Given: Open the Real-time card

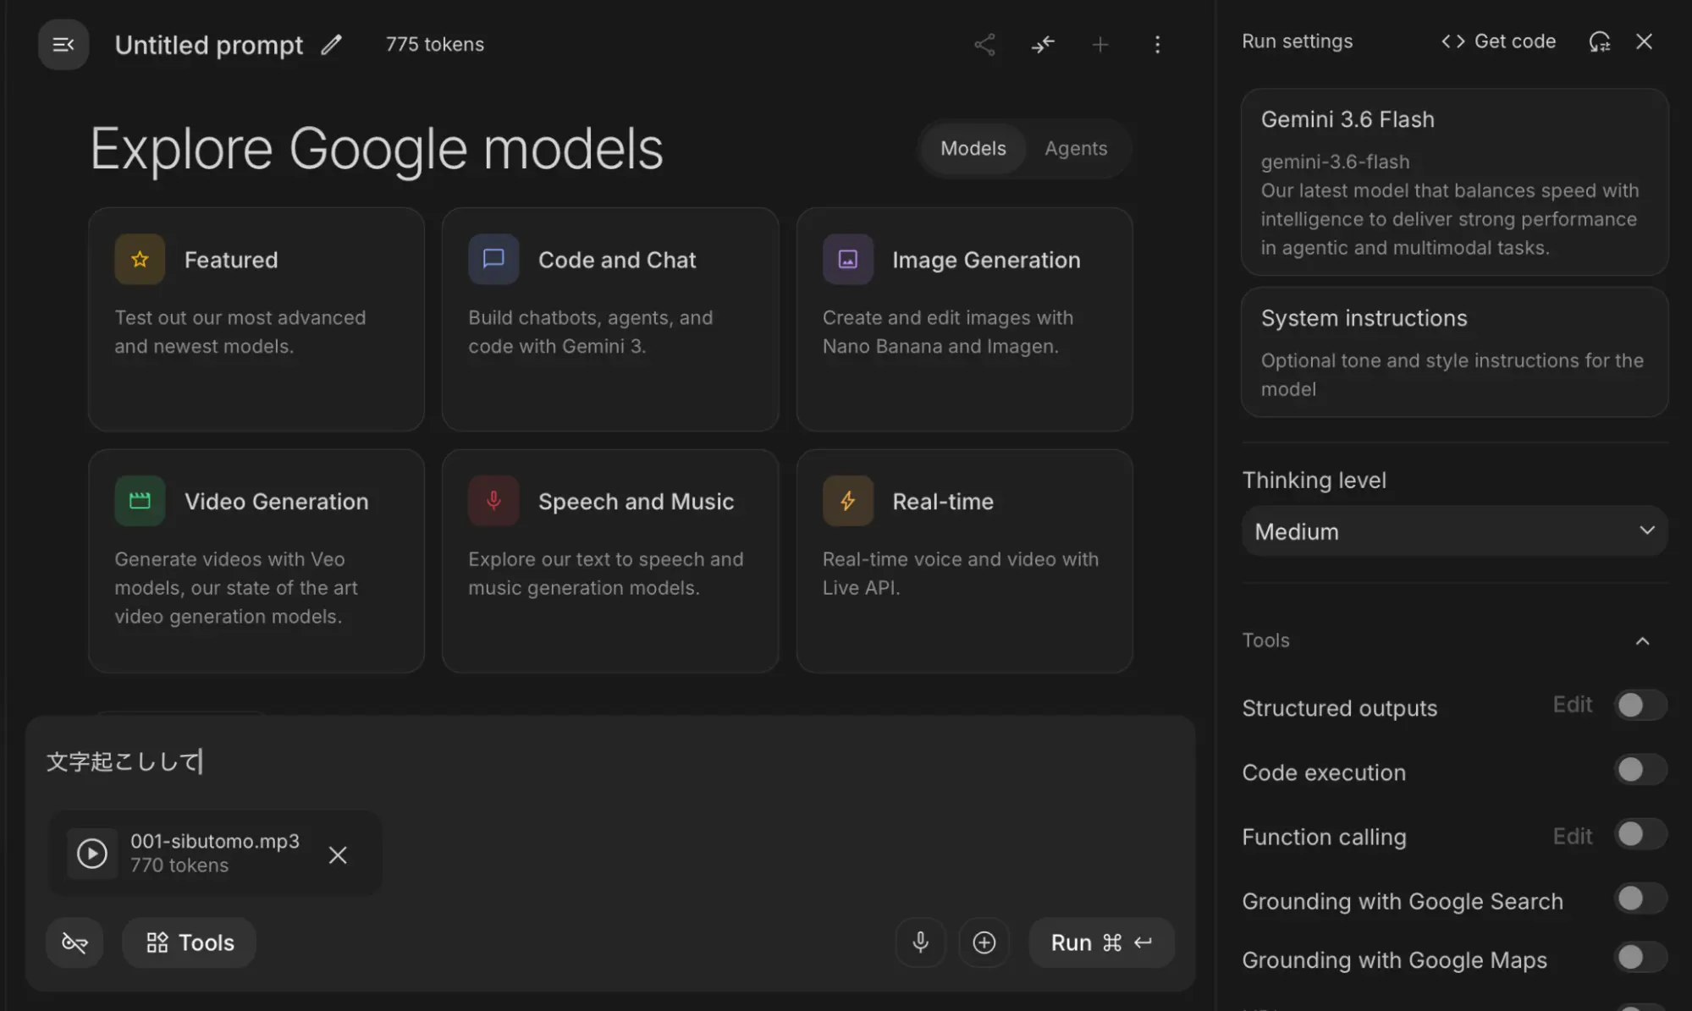Looking at the screenshot, I should click(964, 561).
